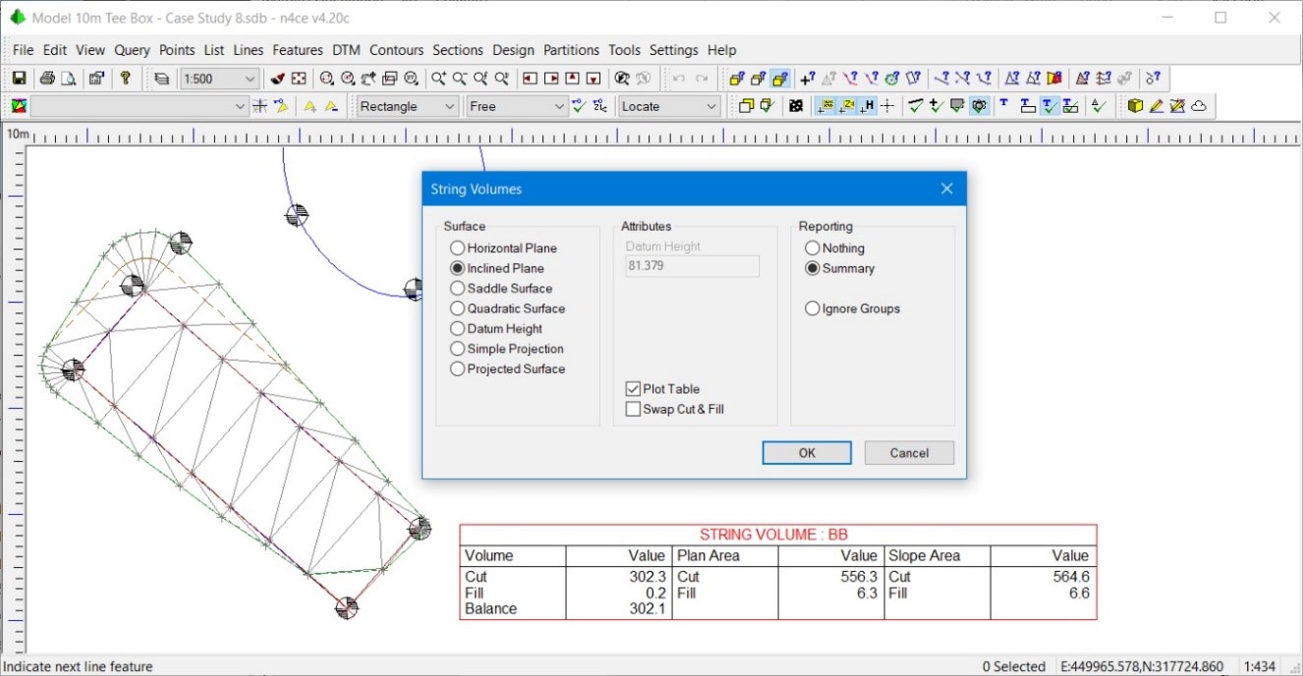Click the binoculars find icon
The width and height of the screenshot is (1303, 676).
(x=622, y=79)
